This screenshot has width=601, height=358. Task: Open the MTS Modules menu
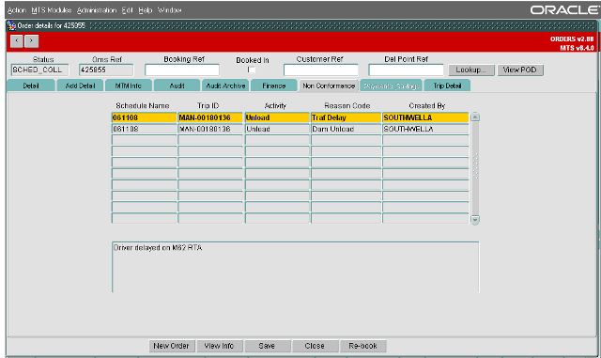(x=52, y=10)
